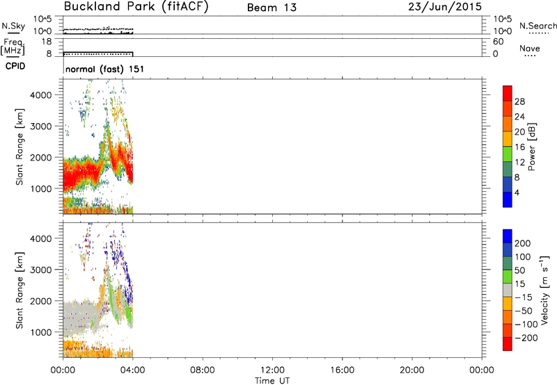Click the light green 12-16 dB Power colorbar segment
The height and width of the screenshot is (385, 557).
(x=508, y=154)
